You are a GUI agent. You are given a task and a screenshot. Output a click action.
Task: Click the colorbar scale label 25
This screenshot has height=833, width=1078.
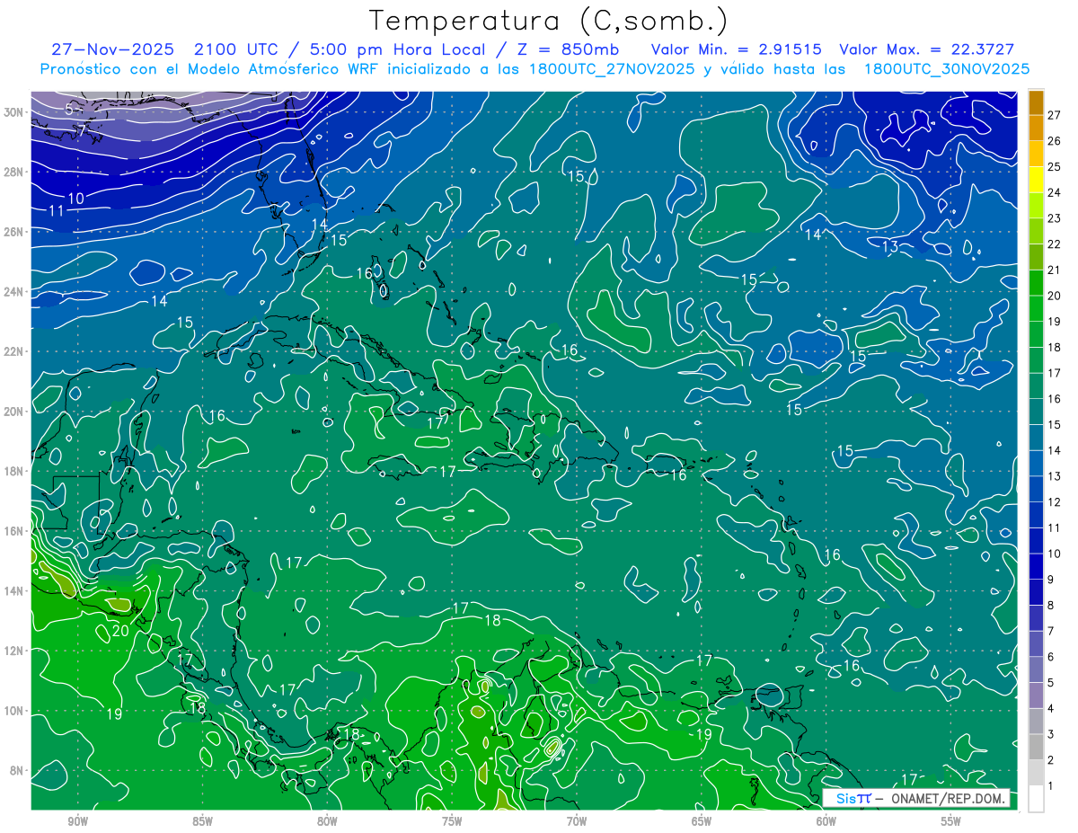pyautogui.click(x=1054, y=166)
